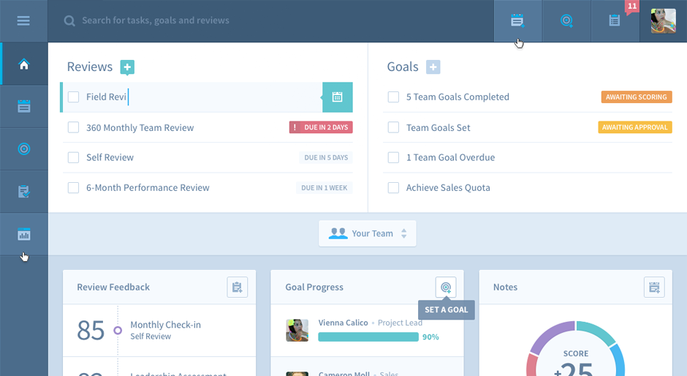Open the user profile avatar menu
This screenshot has height=376, width=687.
point(663,20)
